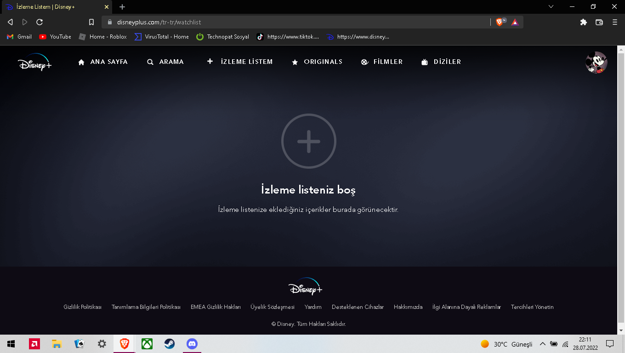
Task: Bookmark this page using bookmark icon
Action: [x=91, y=22]
